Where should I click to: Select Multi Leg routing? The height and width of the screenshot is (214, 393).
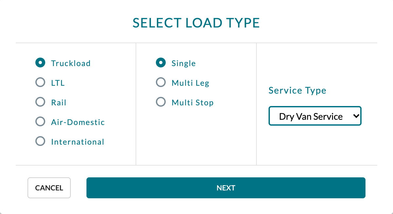click(160, 82)
